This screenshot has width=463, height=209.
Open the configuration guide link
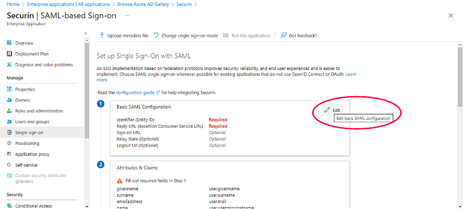(x=135, y=93)
